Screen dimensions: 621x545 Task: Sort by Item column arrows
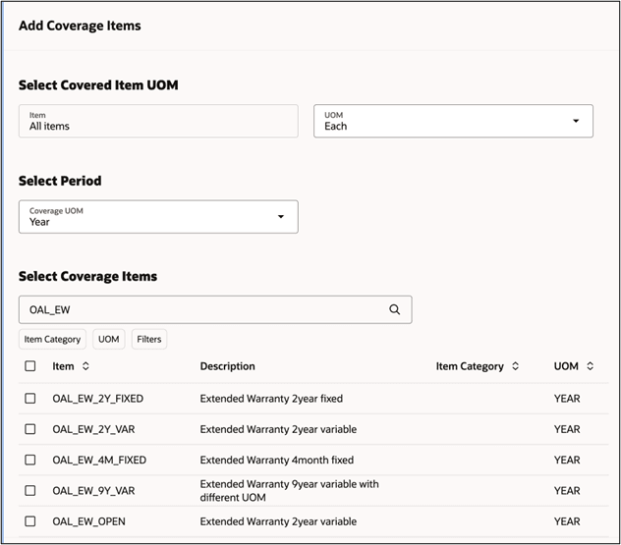click(85, 366)
